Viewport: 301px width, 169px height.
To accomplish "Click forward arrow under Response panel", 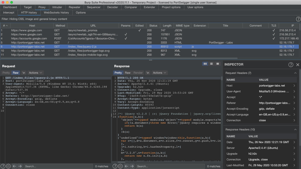I will pyautogui.click(x=132, y=166).
